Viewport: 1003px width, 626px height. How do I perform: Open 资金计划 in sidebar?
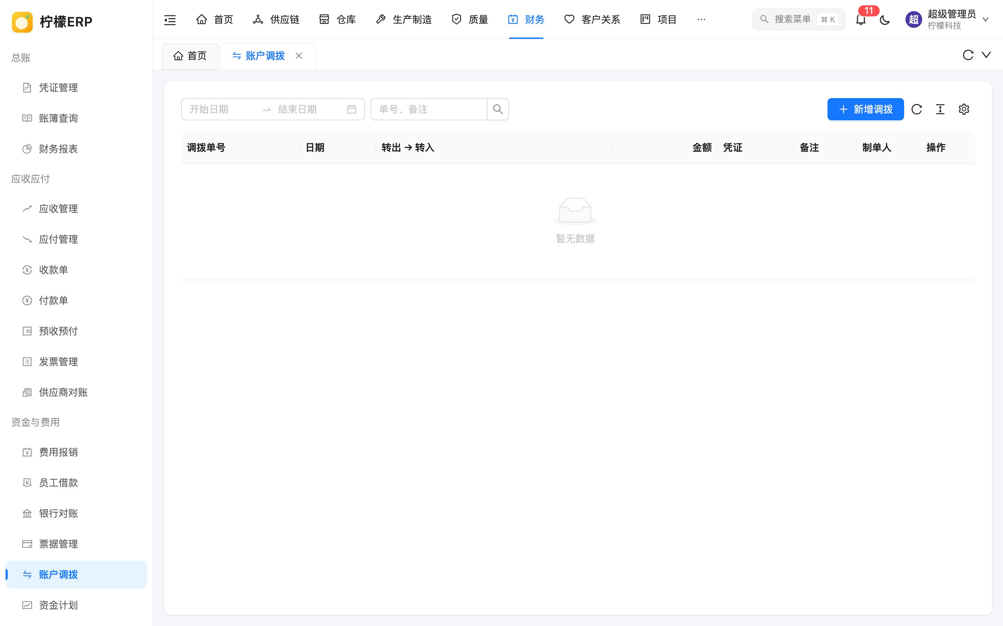[x=76, y=605]
